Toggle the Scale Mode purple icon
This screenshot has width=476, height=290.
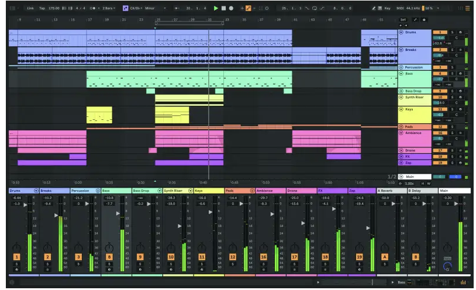[x=125, y=8]
